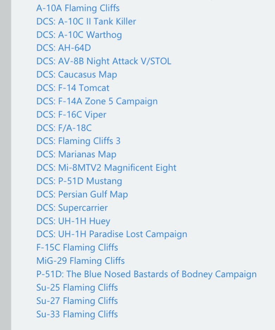
Task: Open DCS: Flaming Cliffs 3
Action: click(78, 141)
